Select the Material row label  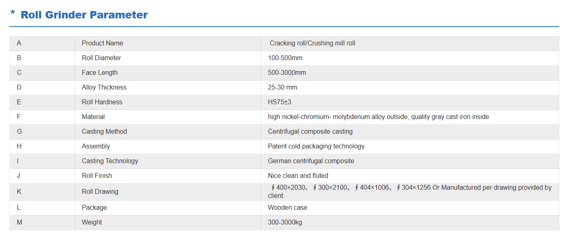click(93, 117)
